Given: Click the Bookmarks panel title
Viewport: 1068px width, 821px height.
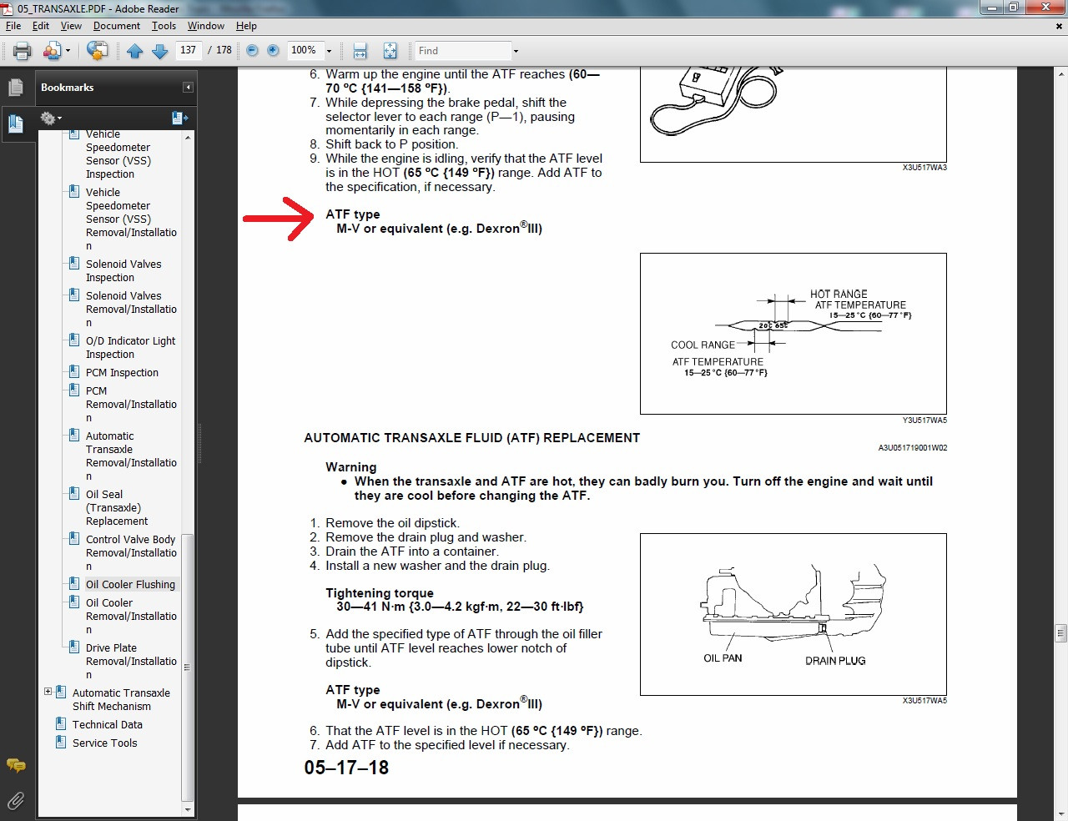Looking at the screenshot, I should tap(68, 88).
